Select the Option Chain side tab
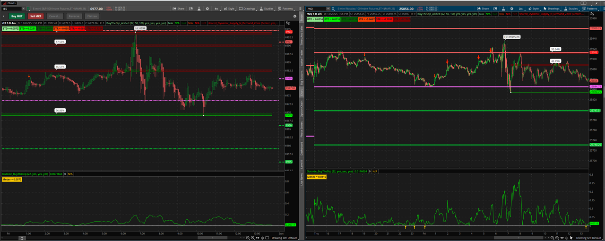605x241 pixels. click(x=302, y=109)
